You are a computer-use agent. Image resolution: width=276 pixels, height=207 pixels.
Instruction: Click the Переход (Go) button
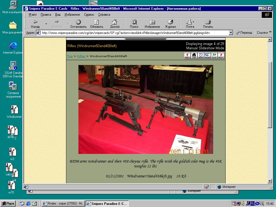tap(244, 33)
